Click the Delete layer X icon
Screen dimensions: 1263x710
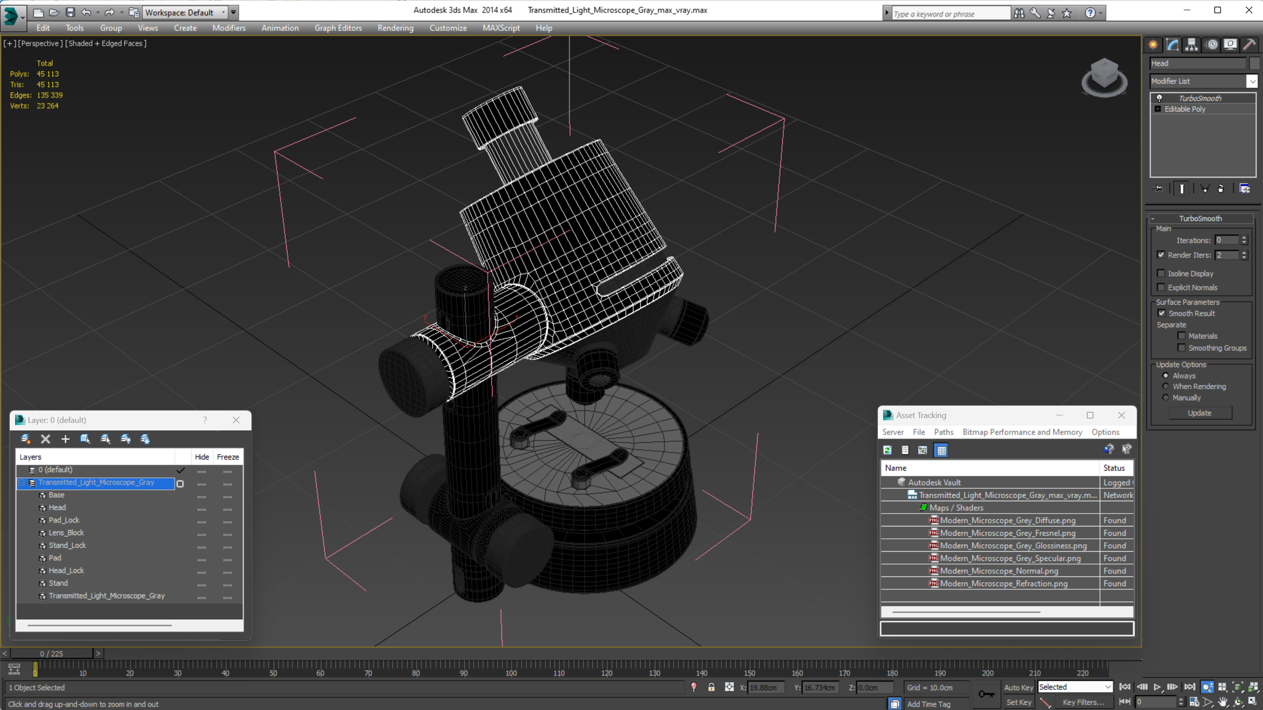click(x=45, y=439)
